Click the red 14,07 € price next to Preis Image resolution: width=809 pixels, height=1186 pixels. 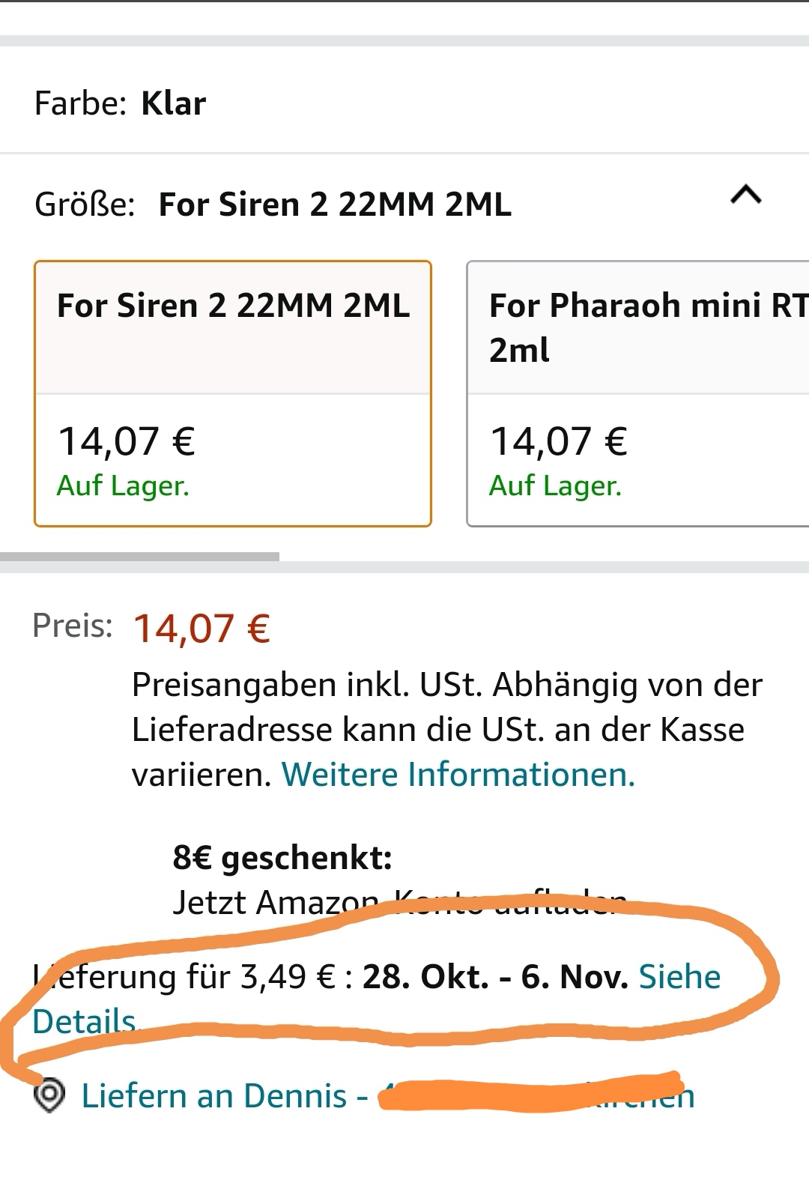click(202, 628)
